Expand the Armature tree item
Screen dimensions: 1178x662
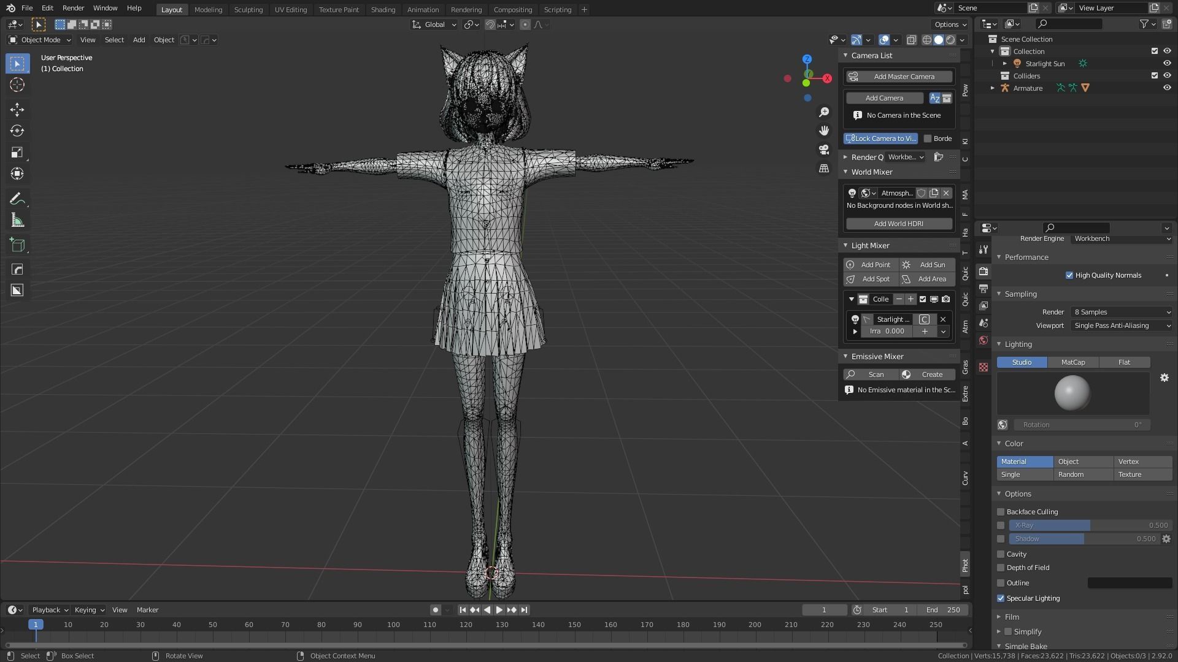tap(993, 88)
